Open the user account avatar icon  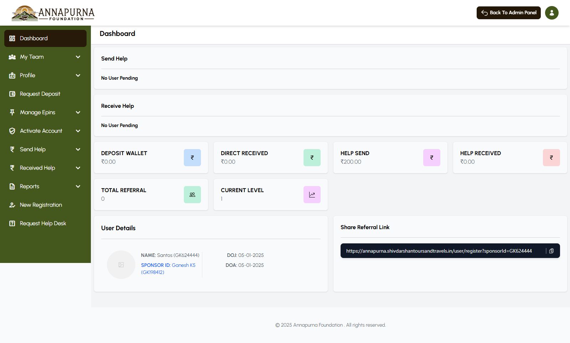click(551, 13)
